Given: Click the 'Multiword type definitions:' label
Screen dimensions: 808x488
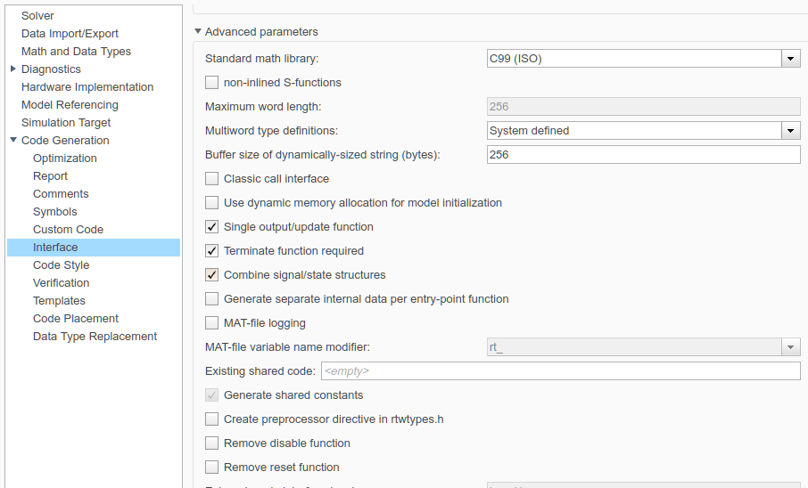Looking at the screenshot, I should 272,131.
